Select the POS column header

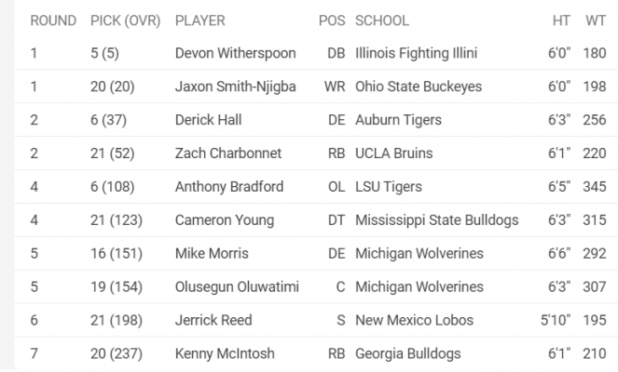(x=332, y=20)
